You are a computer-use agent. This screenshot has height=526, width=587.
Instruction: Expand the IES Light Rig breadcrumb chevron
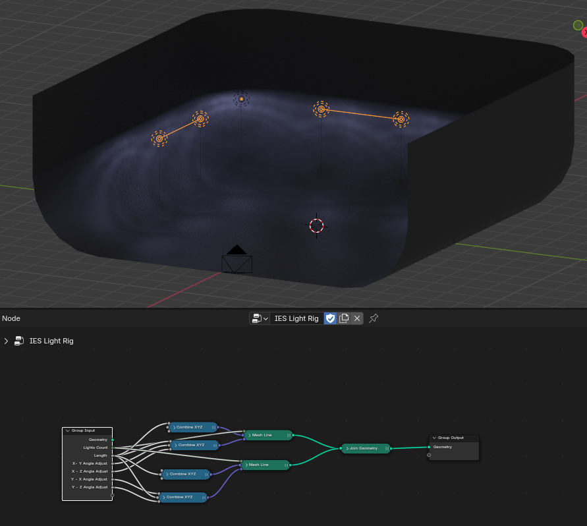(x=6, y=341)
